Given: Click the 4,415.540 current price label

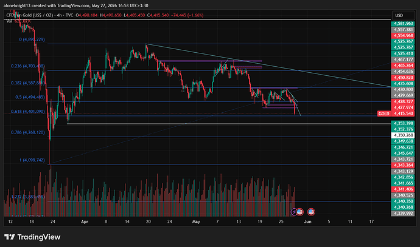Looking at the screenshot, I should tap(404, 113).
